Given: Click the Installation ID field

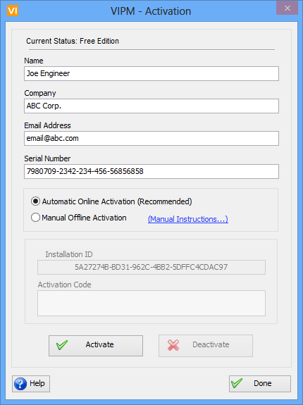Looking at the screenshot, I should pos(151,267).
